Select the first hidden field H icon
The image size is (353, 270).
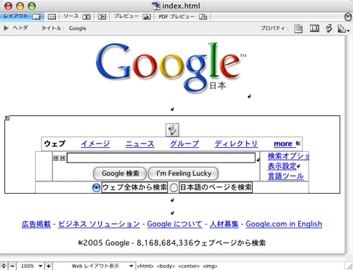click(56, 158)
